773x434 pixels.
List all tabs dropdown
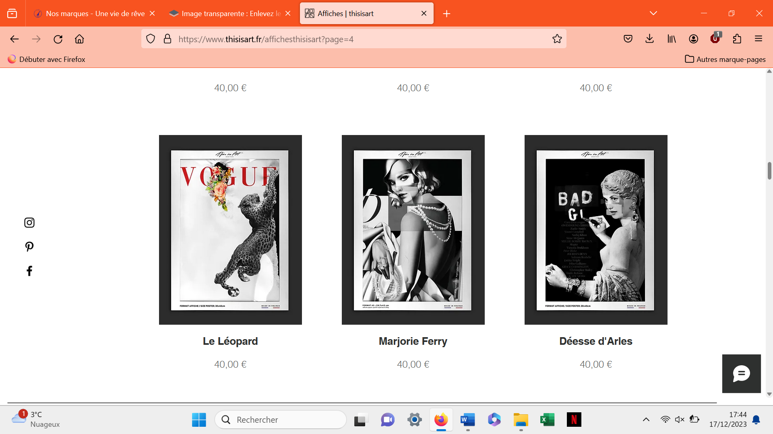tap(653, 13)
